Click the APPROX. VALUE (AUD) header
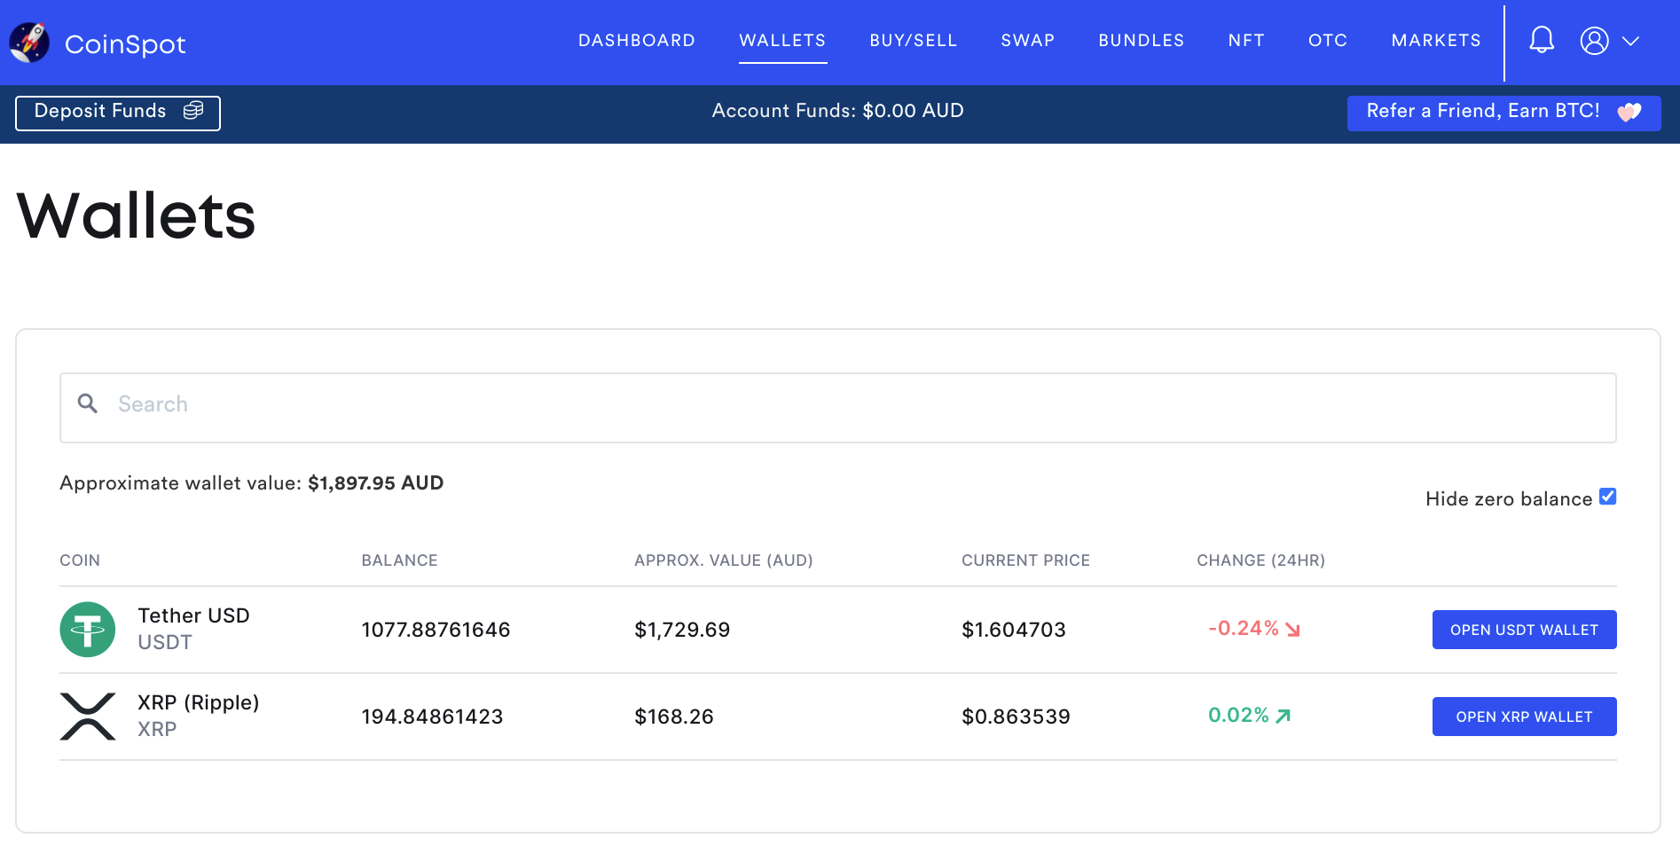1680x854 pixels. pos(724,560)
